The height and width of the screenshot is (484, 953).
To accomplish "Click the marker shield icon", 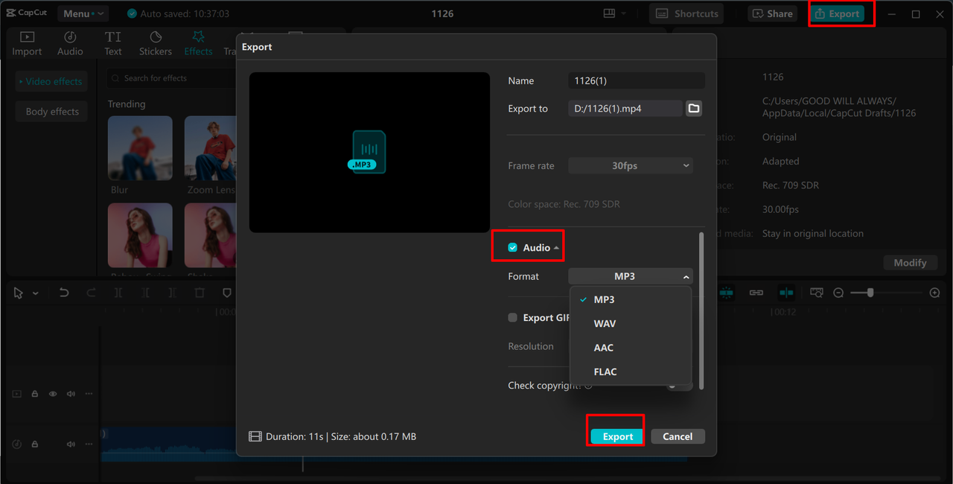I will [x=227, y=293].
